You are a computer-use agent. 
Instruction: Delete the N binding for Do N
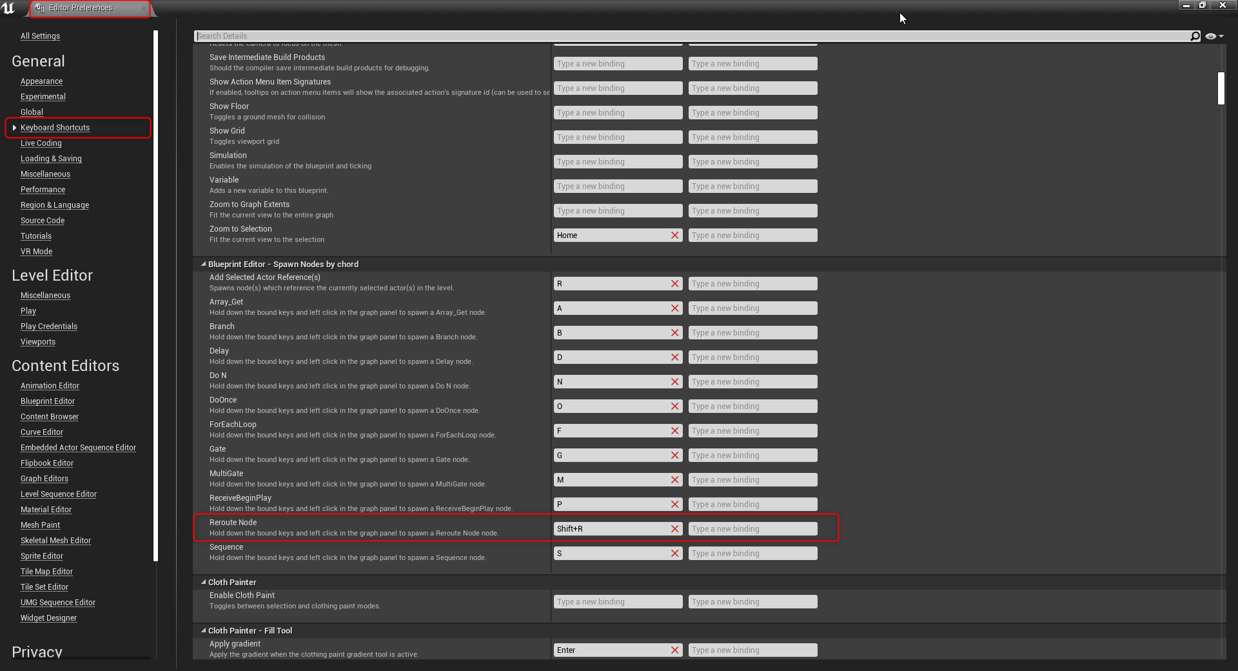tap(674, 382)
